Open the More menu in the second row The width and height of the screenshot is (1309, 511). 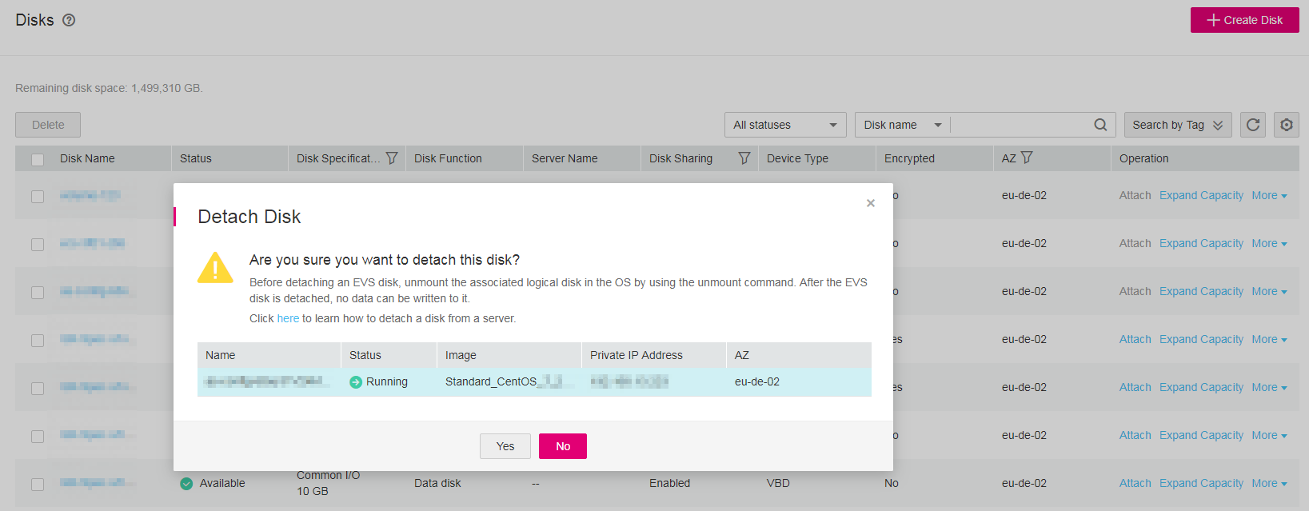coord(1269,243)
